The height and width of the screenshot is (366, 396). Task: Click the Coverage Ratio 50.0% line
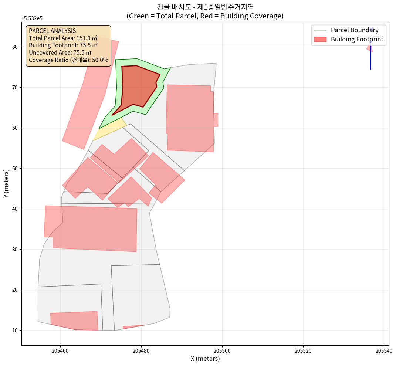pyautogui.click(x=68, y=60)
